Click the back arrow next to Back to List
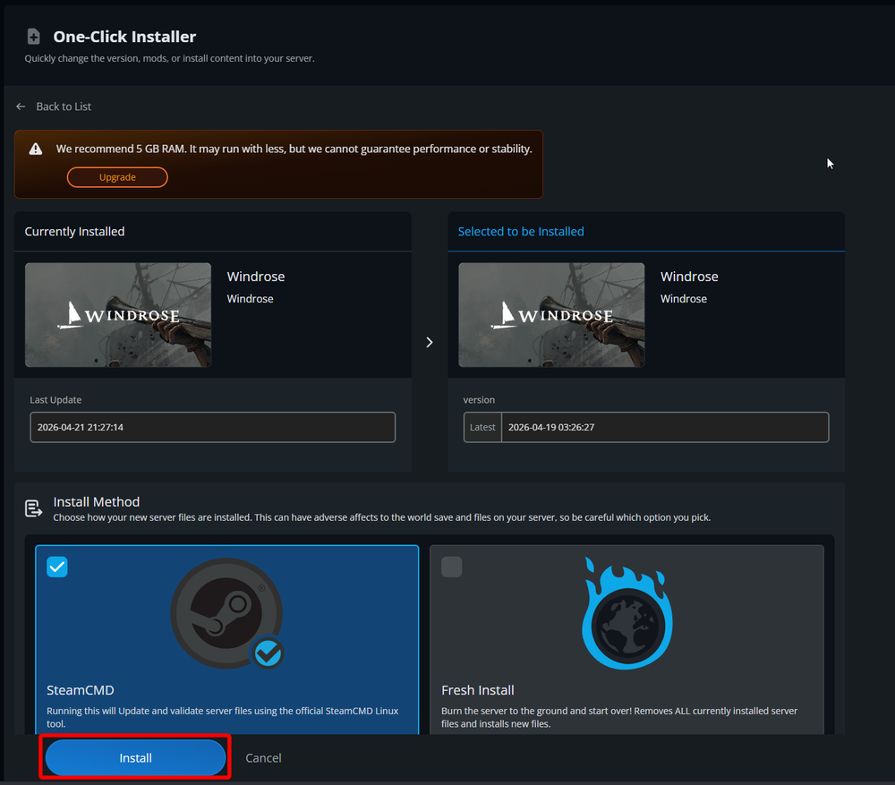Image resolution: width=895 pixels, height=785 pixels. click(x=20, y=106)
